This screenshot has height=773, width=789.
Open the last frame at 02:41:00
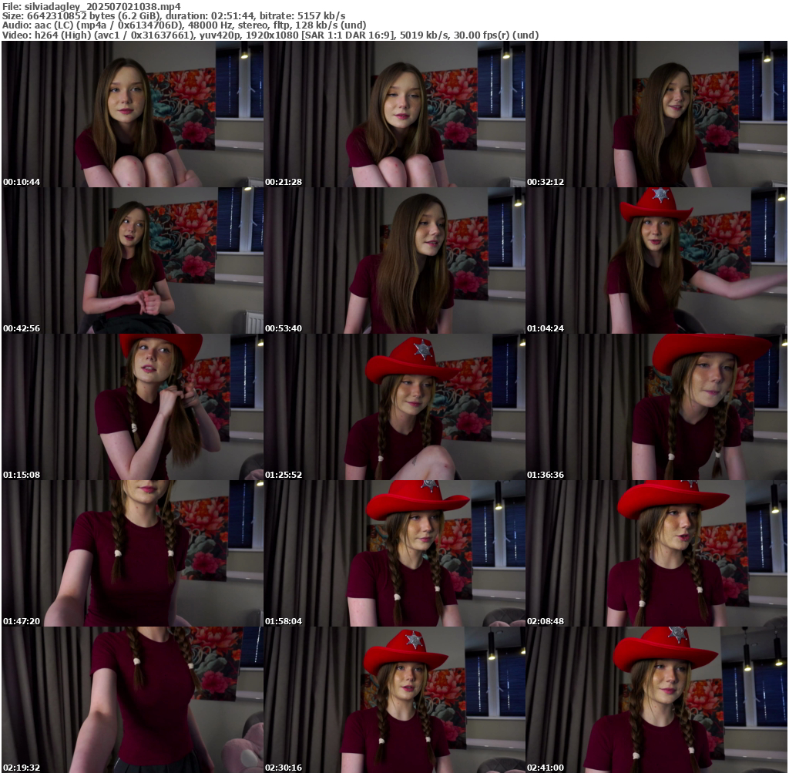656,700
